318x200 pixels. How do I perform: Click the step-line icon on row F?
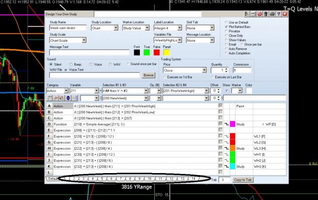[x=226, y=136]
